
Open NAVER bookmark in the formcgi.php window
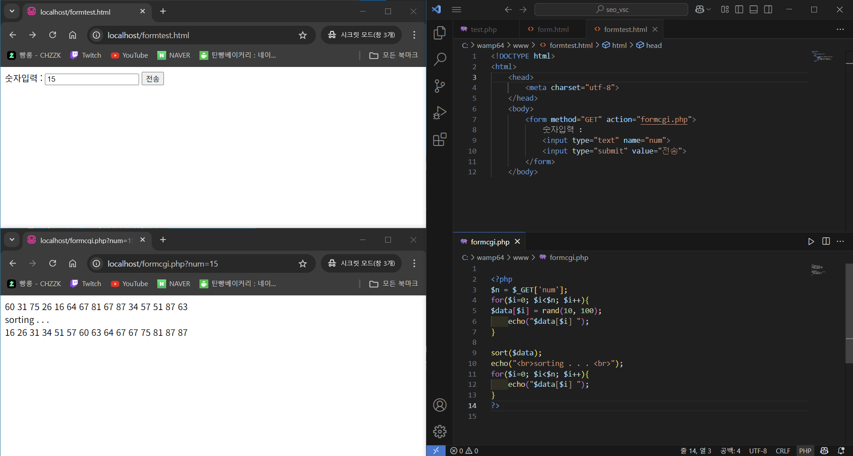(174, 283)
